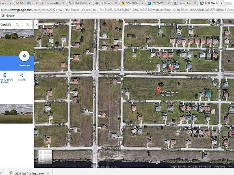
Task: Clear the Maps search box with X
Action: [x=28, y=25]
